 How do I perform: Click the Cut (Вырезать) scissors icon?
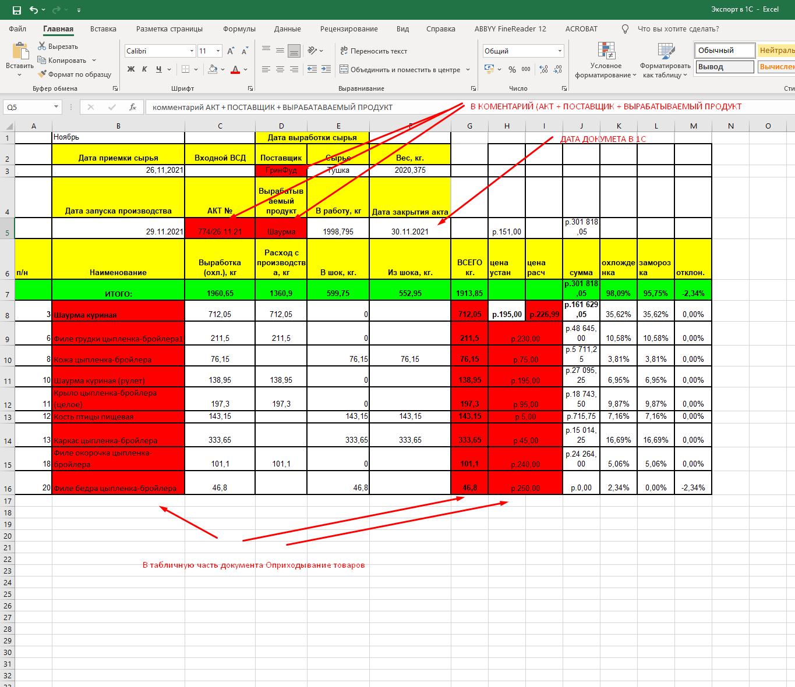[42, 46]
